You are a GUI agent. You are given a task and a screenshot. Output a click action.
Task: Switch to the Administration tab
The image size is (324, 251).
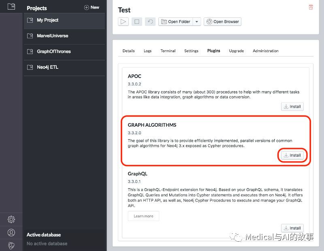pos(266,51)
